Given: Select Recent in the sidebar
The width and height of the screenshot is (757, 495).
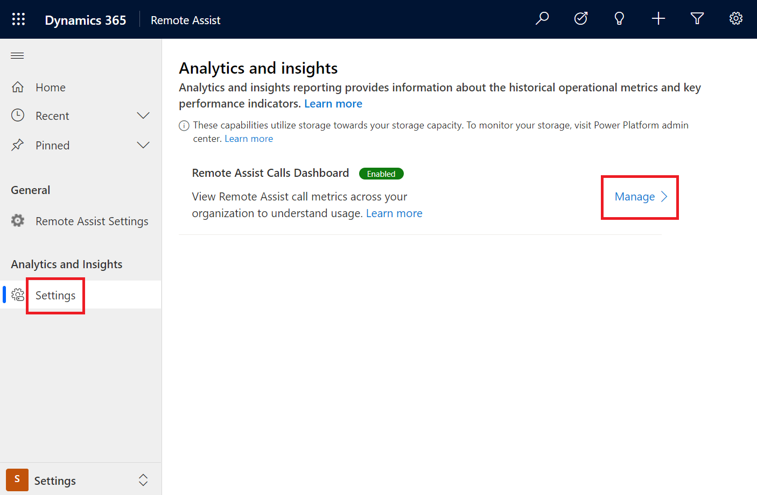Looking at the screenshot, I should [x=52, y=116].
